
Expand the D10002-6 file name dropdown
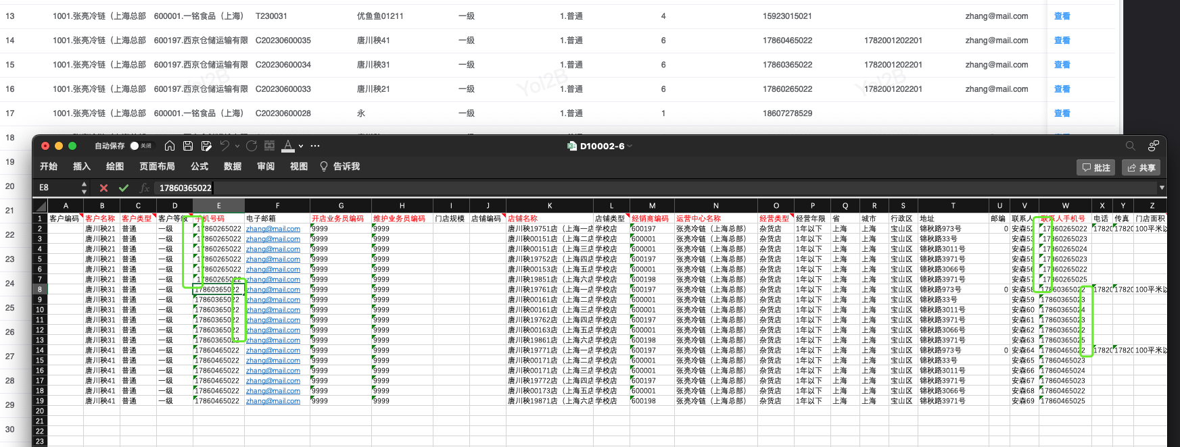pos(630,146)
